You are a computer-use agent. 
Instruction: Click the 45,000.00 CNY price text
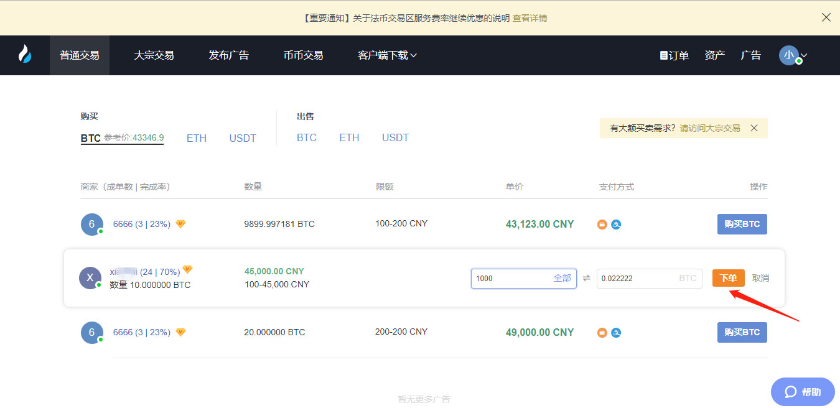click(274, 271)
